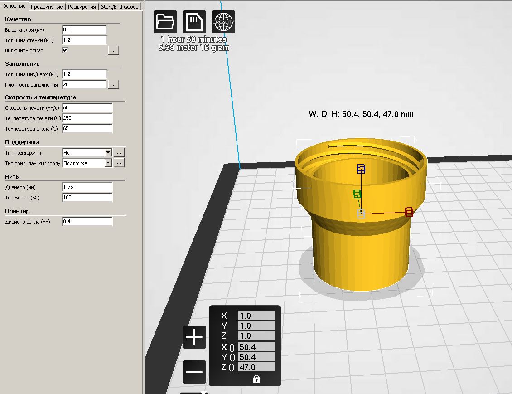Toggle the uniform scale lock icon
The image size is (512, 394).
256,379
